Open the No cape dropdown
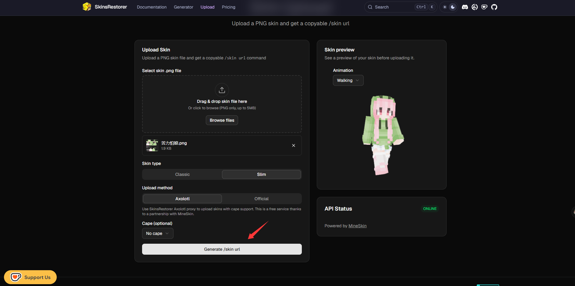The height and width of the screenshot is (286, 575). pyautogui.click(x=158, y=233)
